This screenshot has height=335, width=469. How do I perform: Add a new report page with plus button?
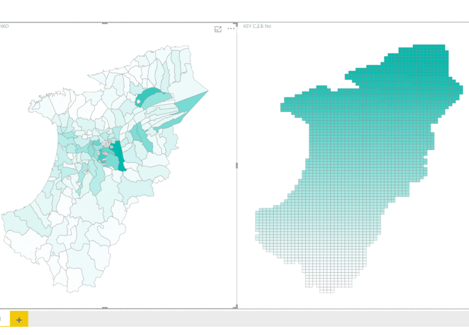click(19, 320)
